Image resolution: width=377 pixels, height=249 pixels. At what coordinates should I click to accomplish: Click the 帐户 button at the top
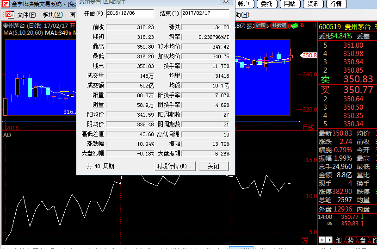[244, 4]
